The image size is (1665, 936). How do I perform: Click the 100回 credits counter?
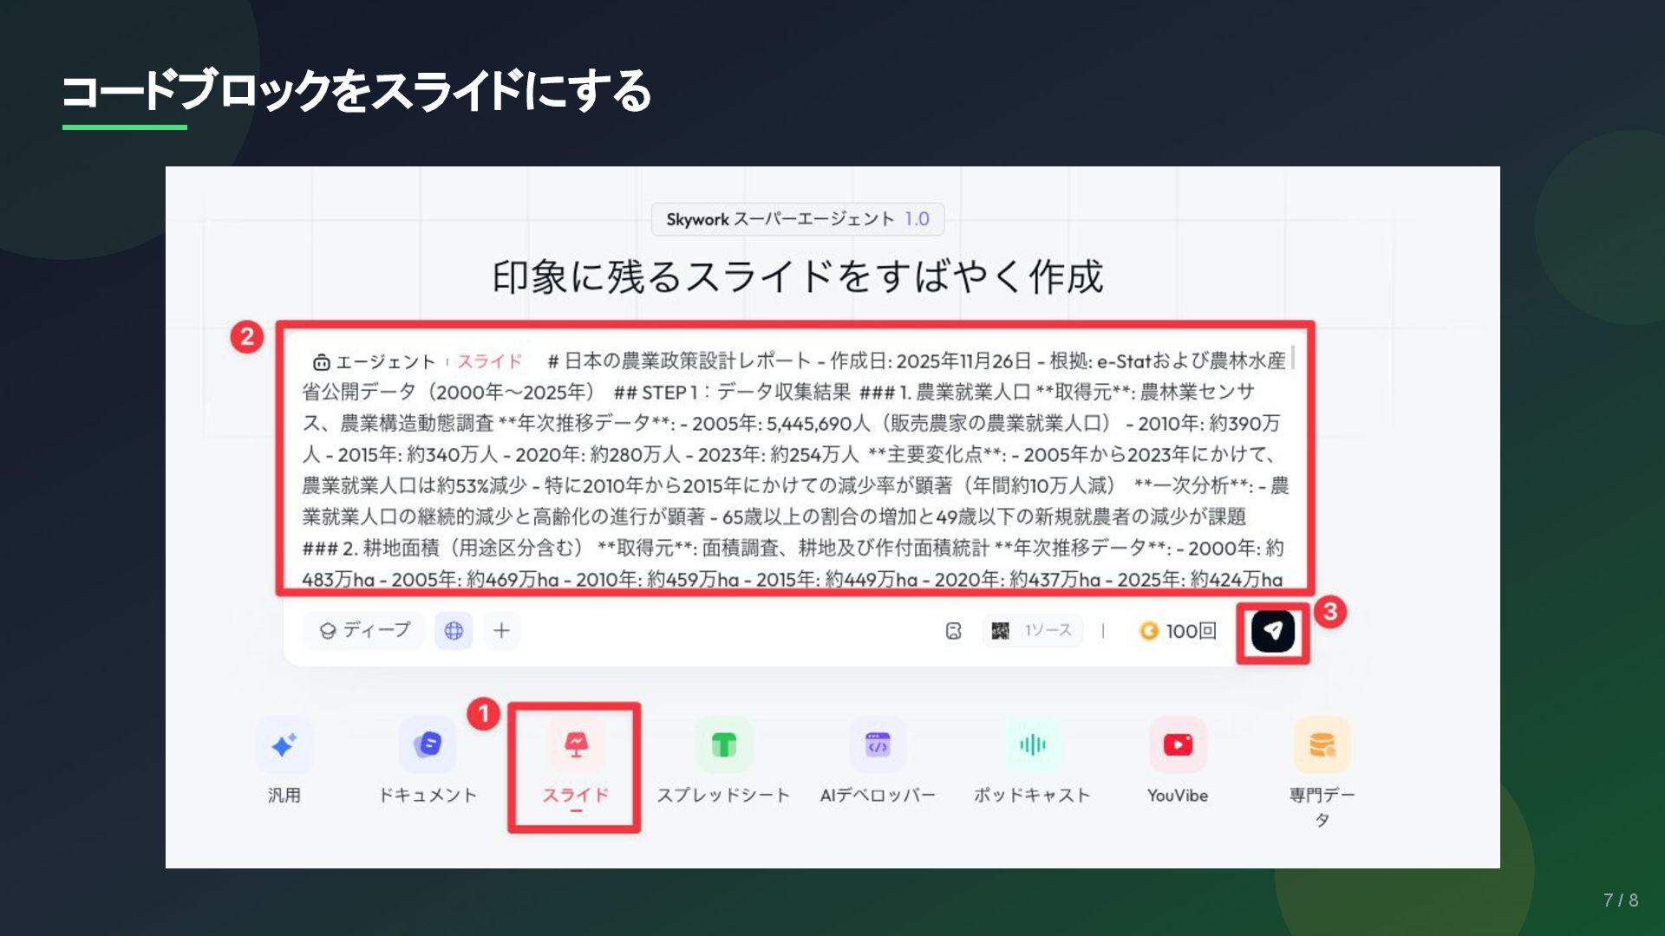pos(1178,631)
